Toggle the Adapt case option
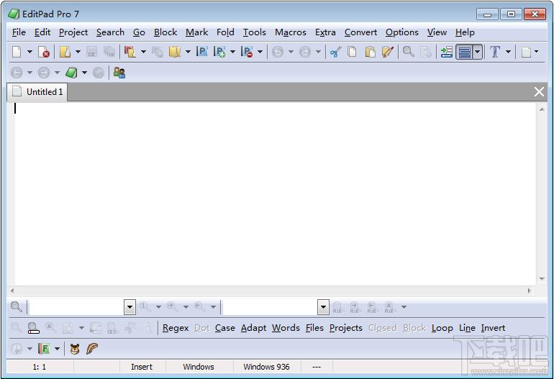The width and height of the screenshot is (554, 379). [x=254, y=328]
